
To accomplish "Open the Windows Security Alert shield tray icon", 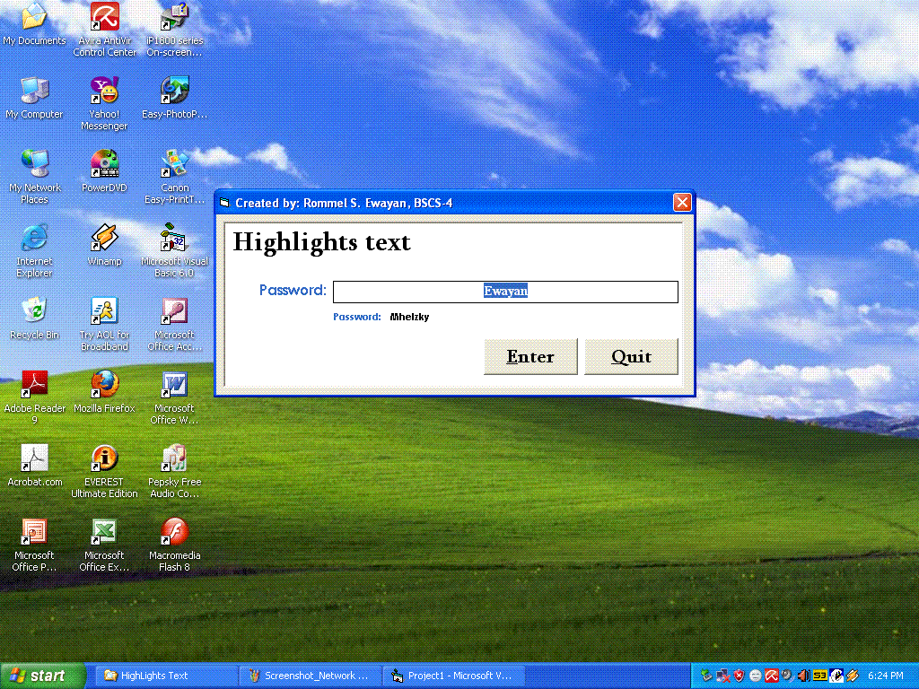I will click(740, 676).
